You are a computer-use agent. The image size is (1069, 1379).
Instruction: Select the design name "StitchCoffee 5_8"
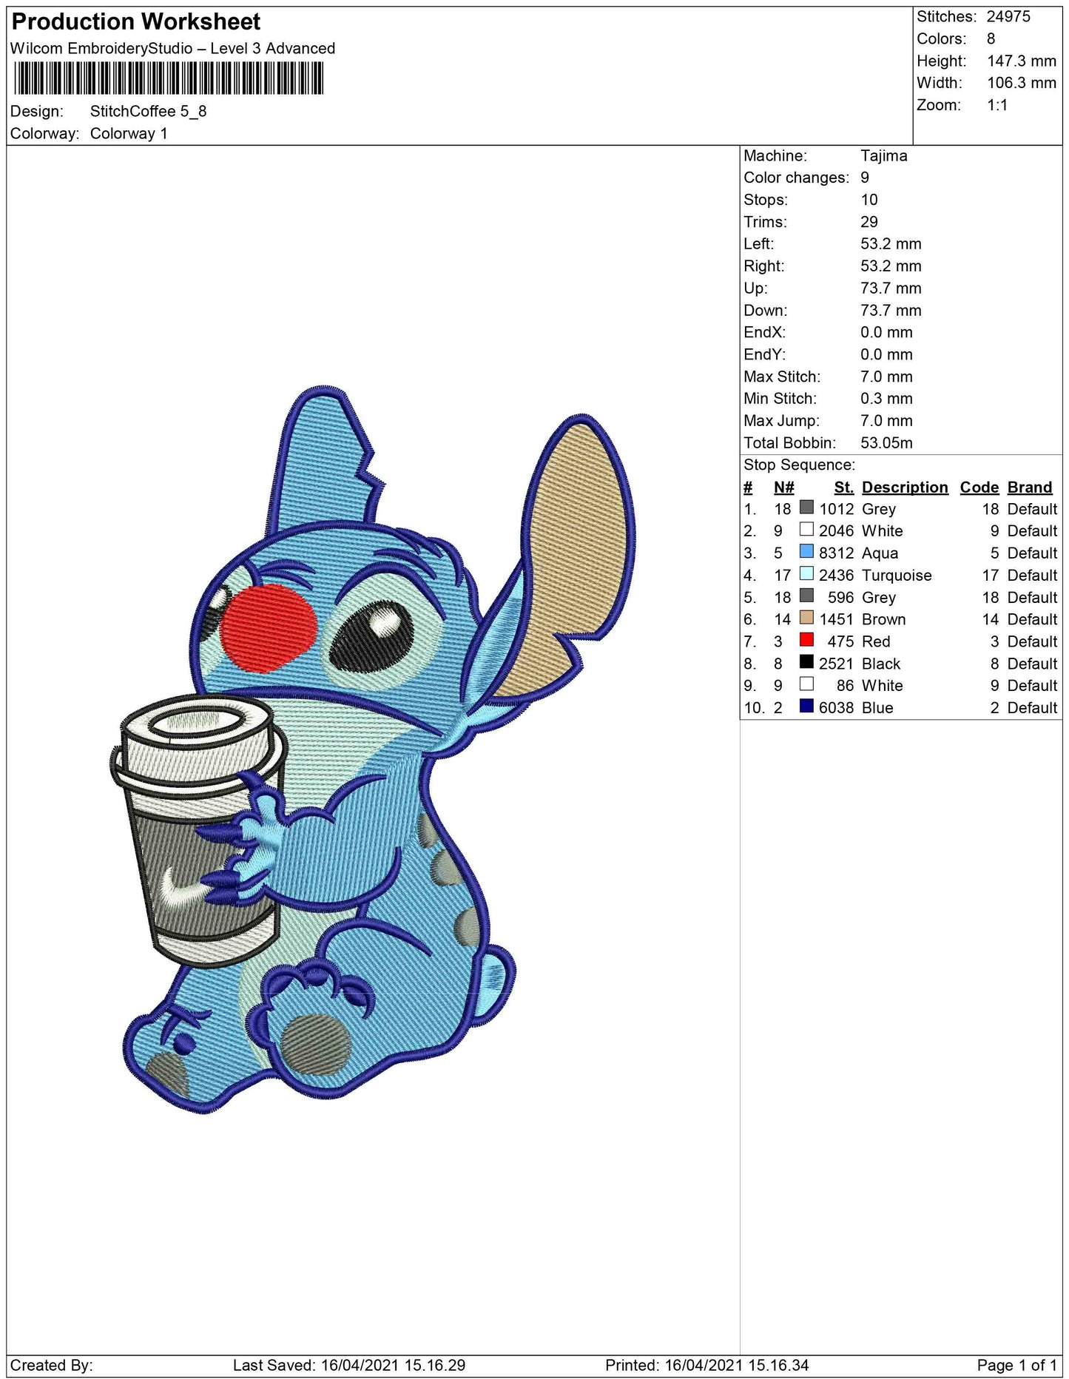tap(148, 112)
